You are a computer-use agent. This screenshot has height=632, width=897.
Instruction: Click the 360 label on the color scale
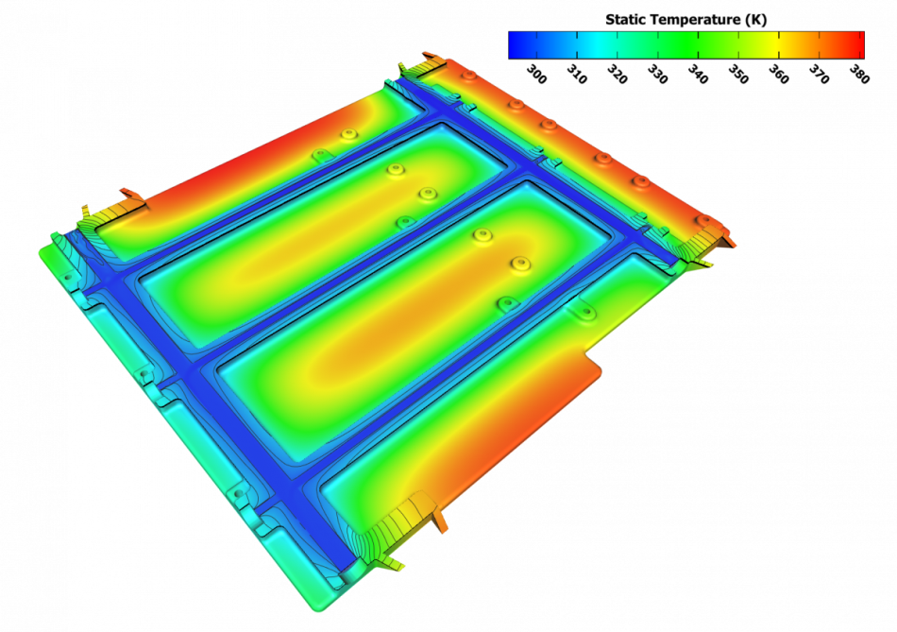click(x=779, y=75)
